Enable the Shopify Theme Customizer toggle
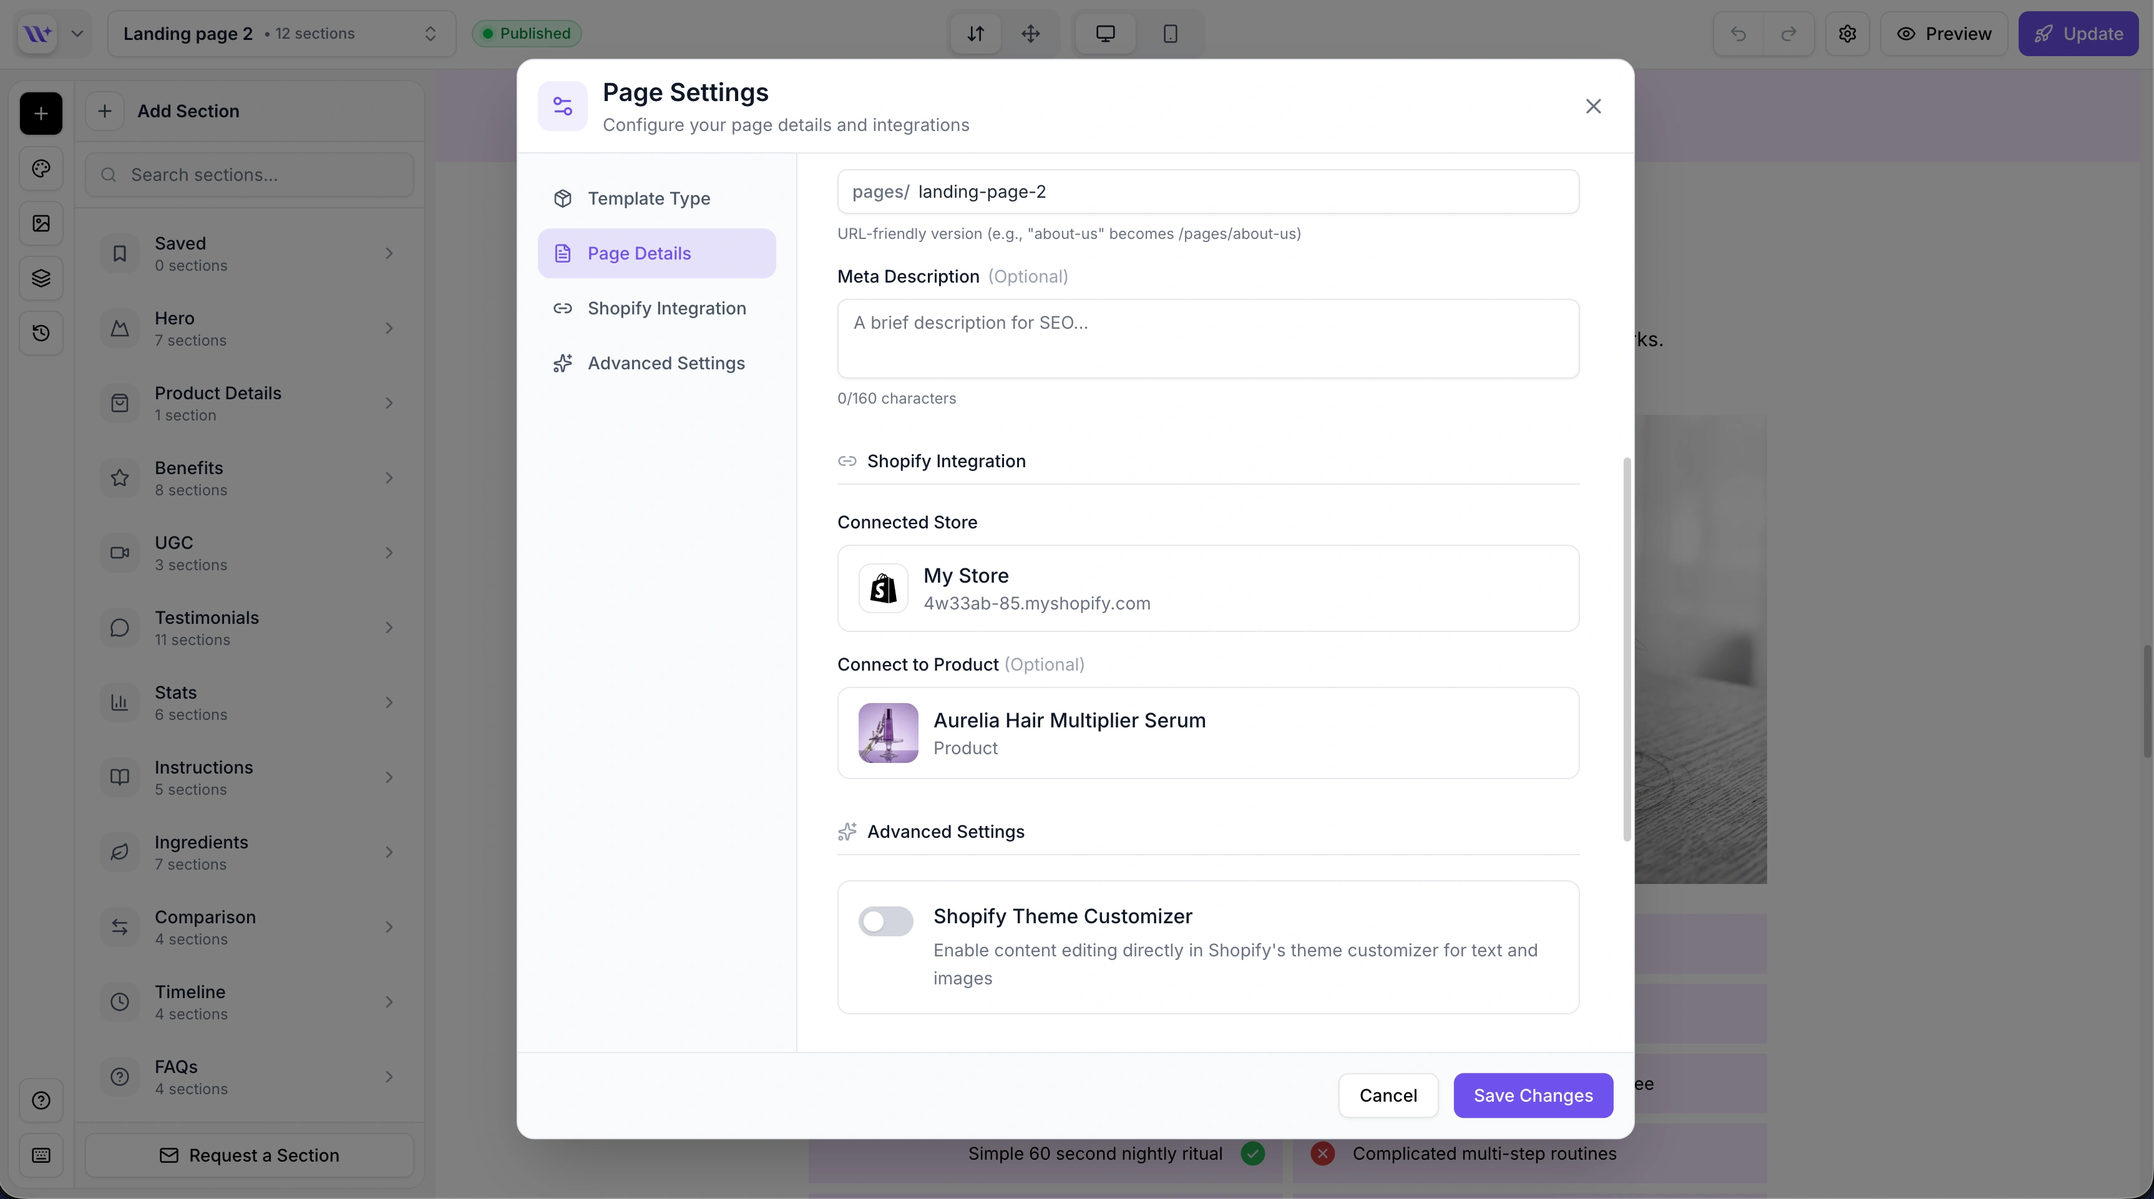2154x1199 pixels. (885, 921)
